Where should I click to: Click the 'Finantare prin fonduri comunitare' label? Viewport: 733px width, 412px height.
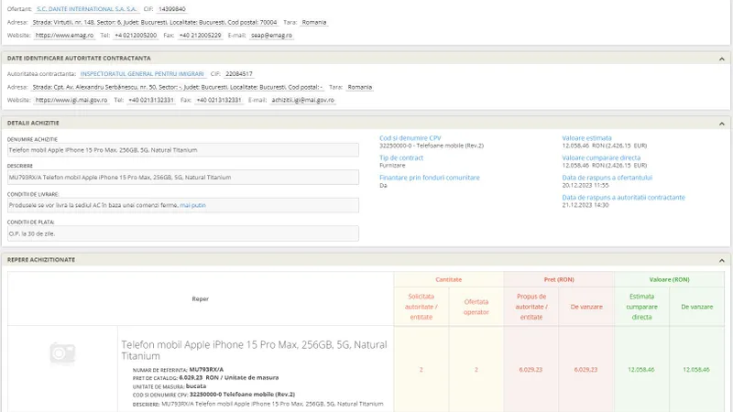[429, 178]
